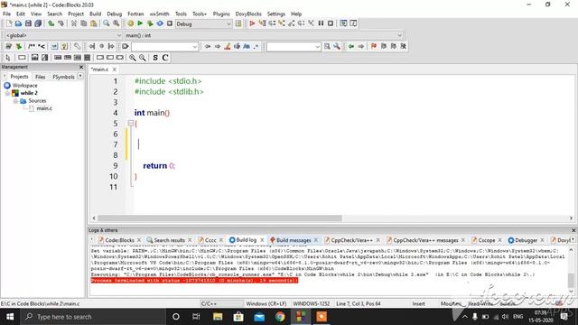Viewport: 578px width, 325px height.
Task: Click the green Jump back arrow
Action: coord(351,46)
